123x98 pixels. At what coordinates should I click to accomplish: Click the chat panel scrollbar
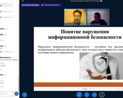pyautogui.click(x=18, y=84)
